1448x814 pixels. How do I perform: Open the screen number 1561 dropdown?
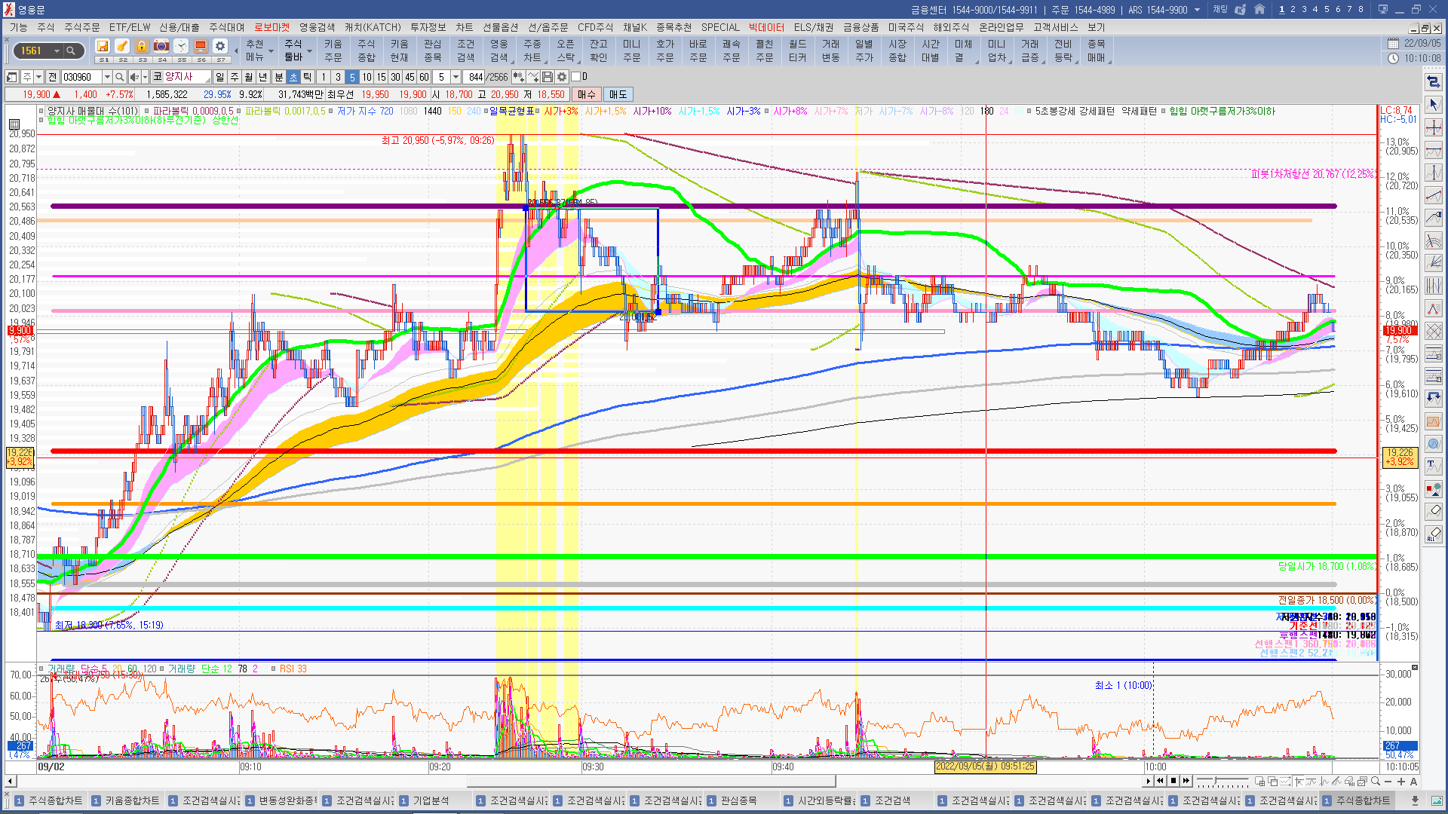click(57, 50)
